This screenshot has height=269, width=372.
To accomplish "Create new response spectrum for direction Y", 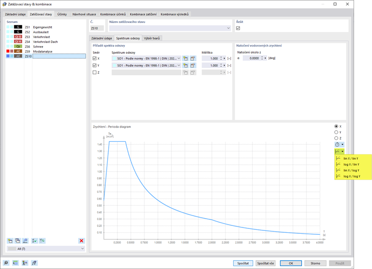I will point(186,66).
